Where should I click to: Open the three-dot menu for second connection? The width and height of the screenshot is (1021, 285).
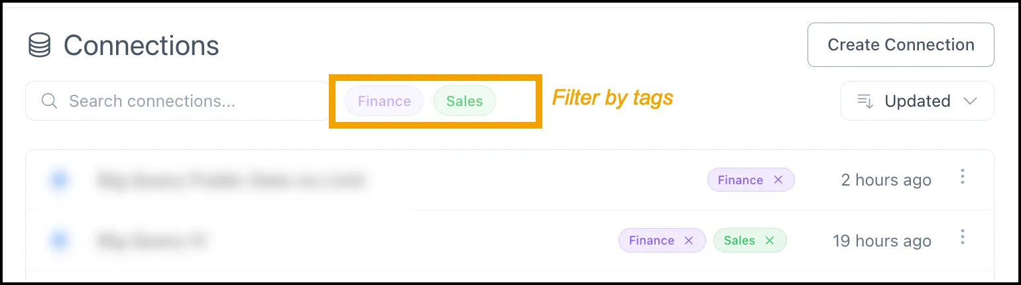(963, 237)
